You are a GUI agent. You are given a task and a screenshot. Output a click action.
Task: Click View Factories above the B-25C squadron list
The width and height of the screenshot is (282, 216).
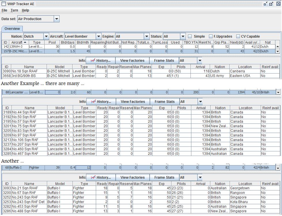[x=132, y=61]
